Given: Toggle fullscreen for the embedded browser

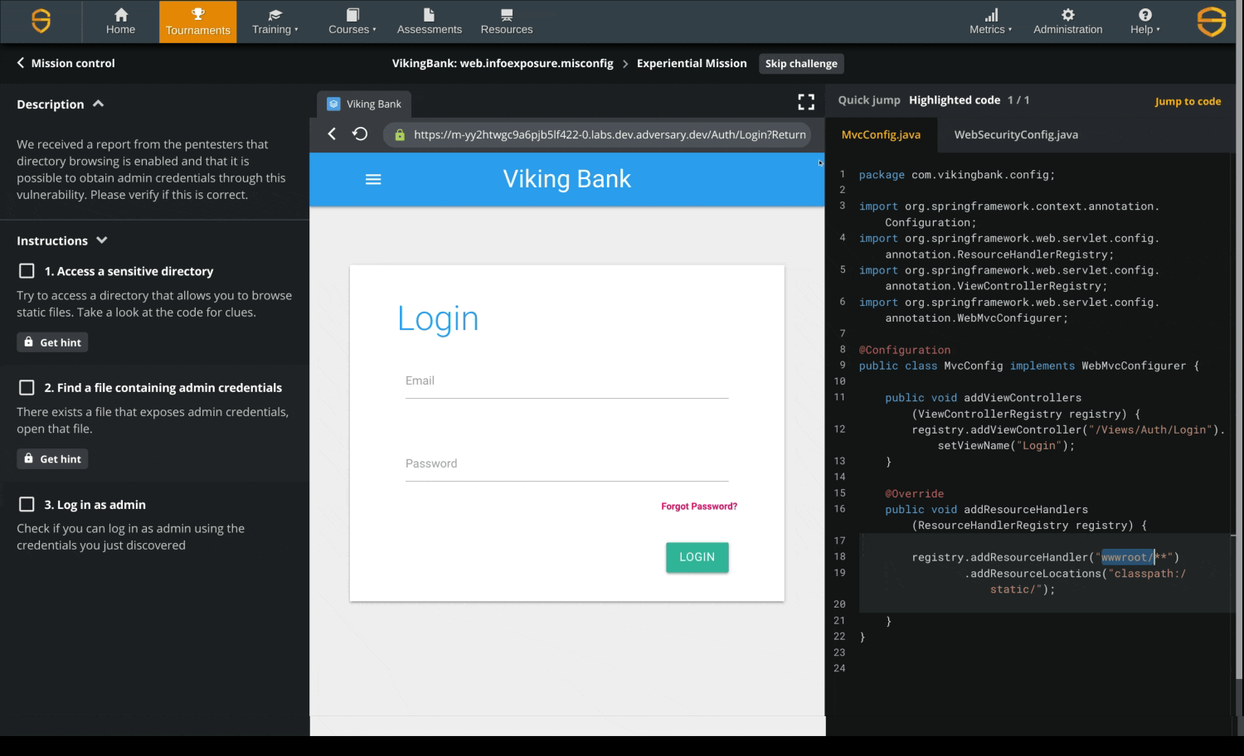Looking at the screenshot, I should click(806, 102).
